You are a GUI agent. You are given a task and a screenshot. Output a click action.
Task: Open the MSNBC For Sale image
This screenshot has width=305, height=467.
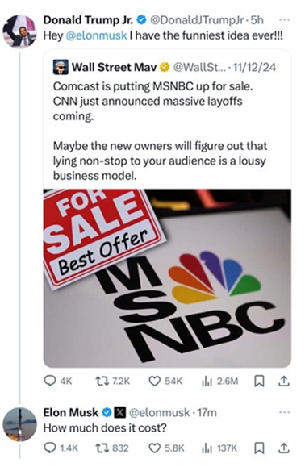tap(167, 278)
